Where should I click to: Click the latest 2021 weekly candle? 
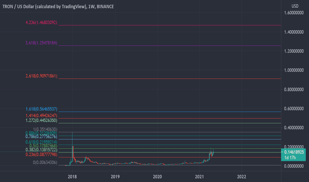coord(214,152)
